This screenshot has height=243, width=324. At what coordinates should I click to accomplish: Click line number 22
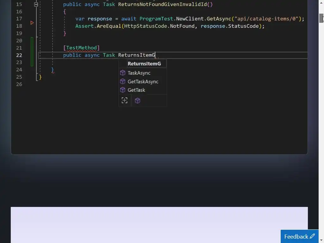click(x=19, y=55)
